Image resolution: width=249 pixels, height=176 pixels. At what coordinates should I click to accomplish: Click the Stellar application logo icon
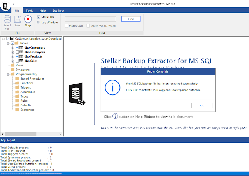point(5,6)
